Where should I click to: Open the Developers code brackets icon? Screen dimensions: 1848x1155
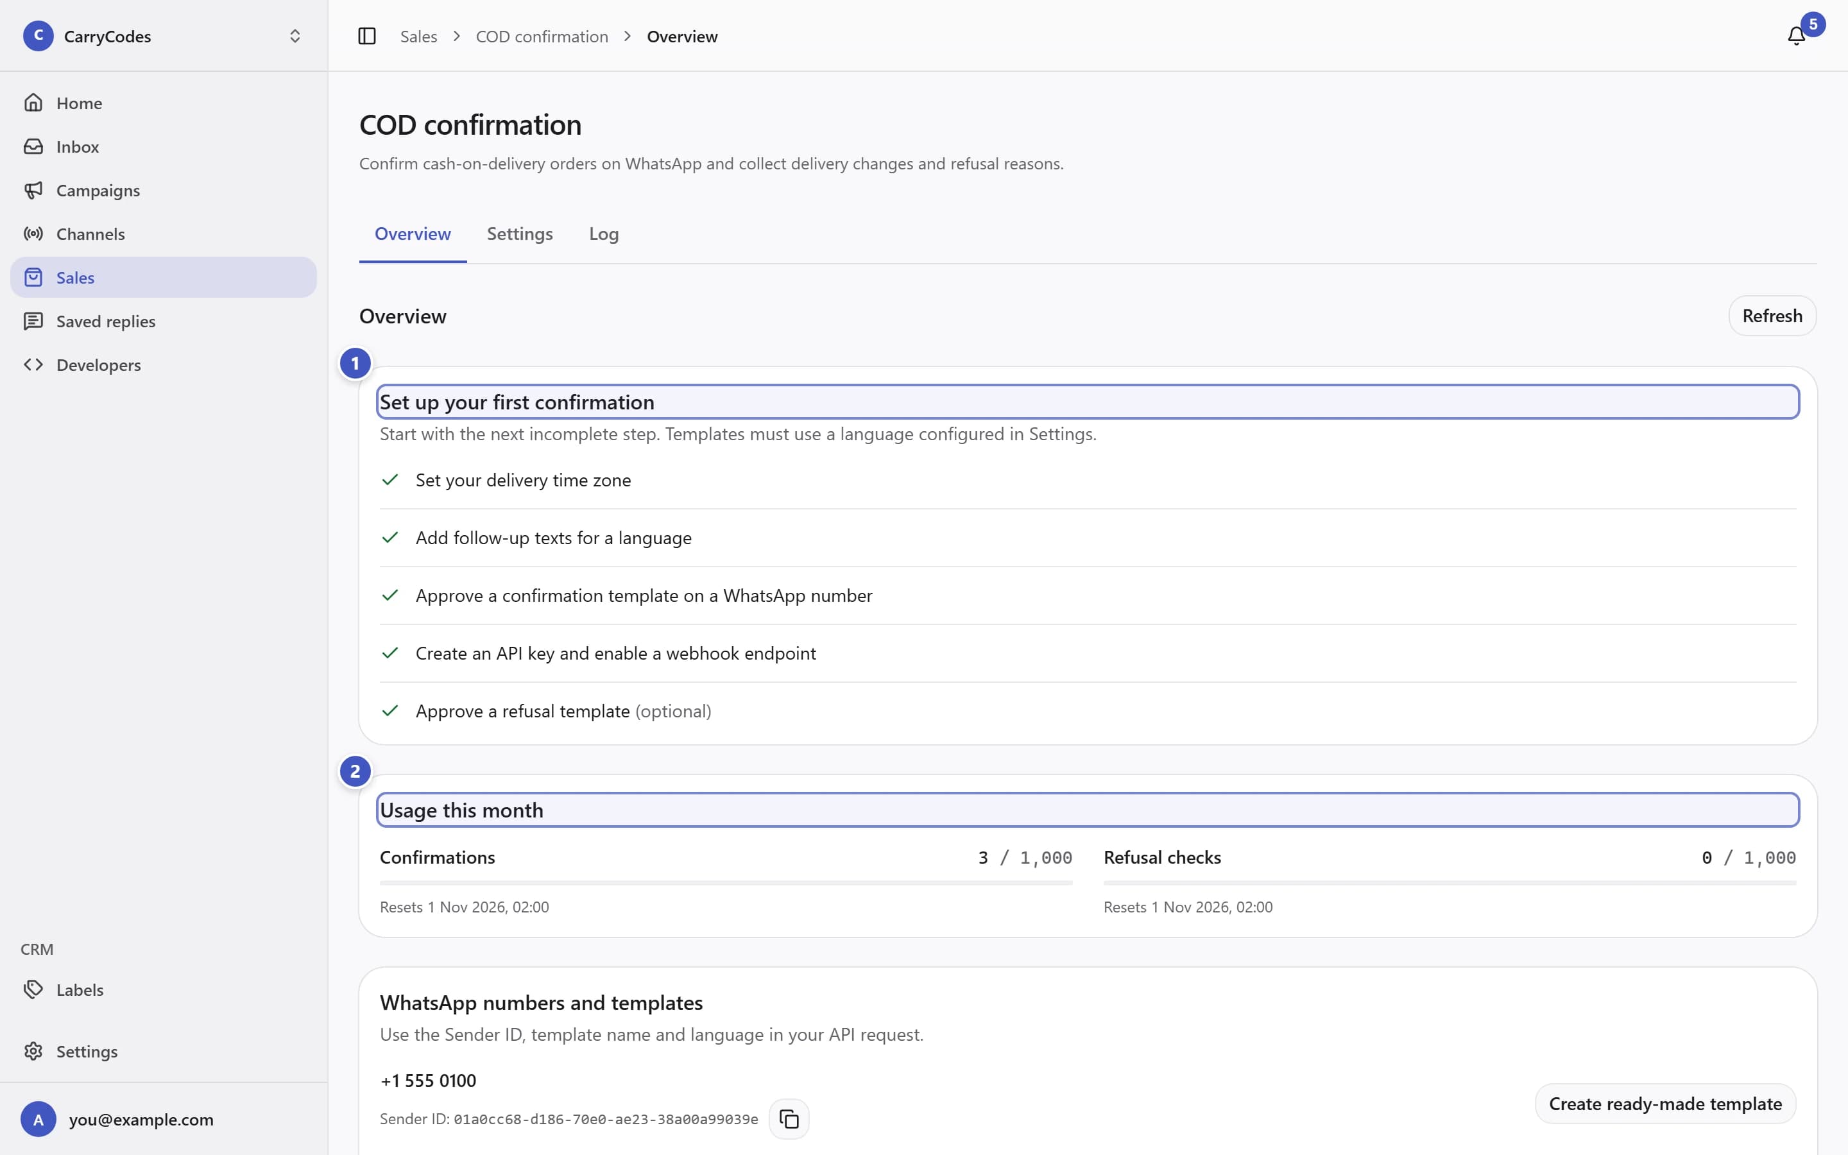[x=33, y=364]
